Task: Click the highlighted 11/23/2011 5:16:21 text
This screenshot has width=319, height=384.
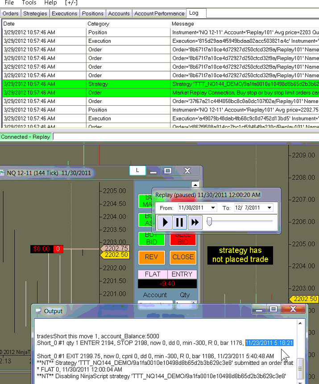Action: (x=269, y=343)
